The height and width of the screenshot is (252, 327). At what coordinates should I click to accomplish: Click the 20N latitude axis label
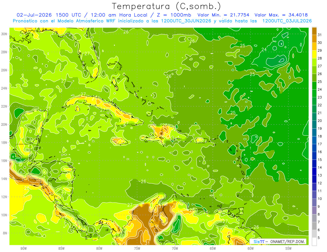(x=4, y=125)
